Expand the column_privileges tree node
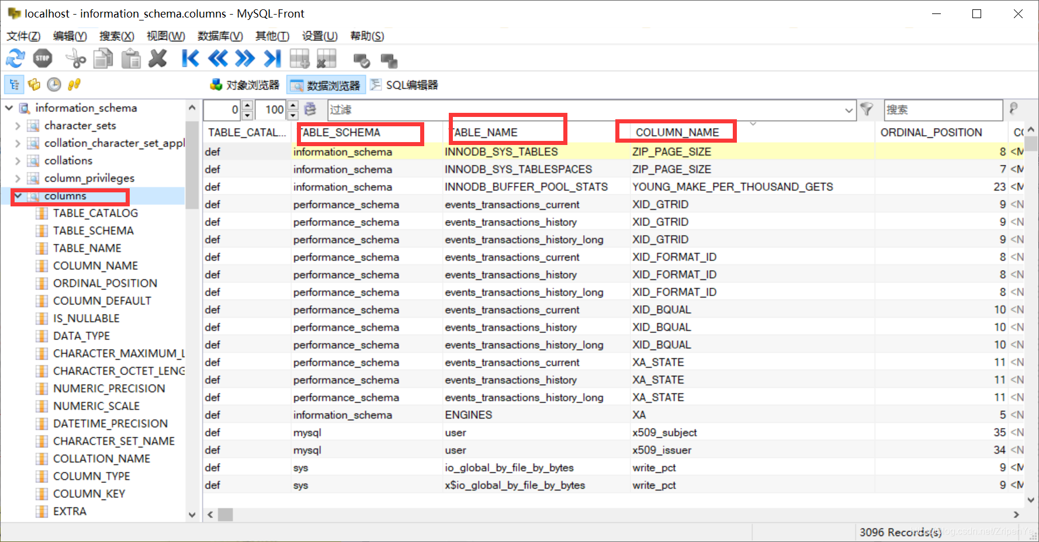Image resolution: width=1039 pixels, height=542 pixels. click(18, 178)
